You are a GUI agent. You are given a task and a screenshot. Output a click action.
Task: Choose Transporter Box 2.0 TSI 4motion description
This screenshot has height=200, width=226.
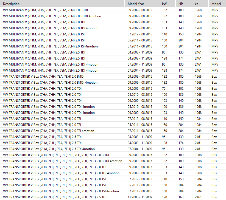(48, 131)
